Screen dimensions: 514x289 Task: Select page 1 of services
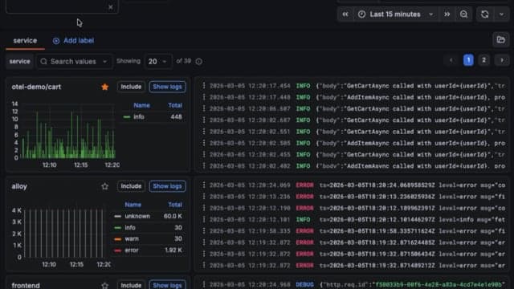[x=468, y=60]
